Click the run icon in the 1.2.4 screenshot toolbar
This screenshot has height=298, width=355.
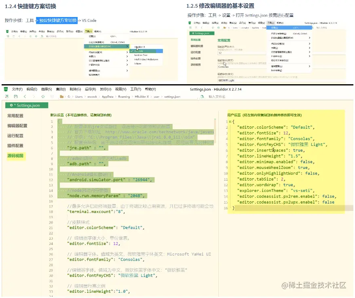[36, 36]
